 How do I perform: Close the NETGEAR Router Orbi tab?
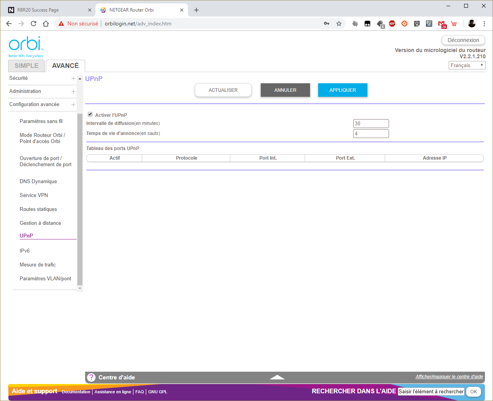tap(182, 10)
